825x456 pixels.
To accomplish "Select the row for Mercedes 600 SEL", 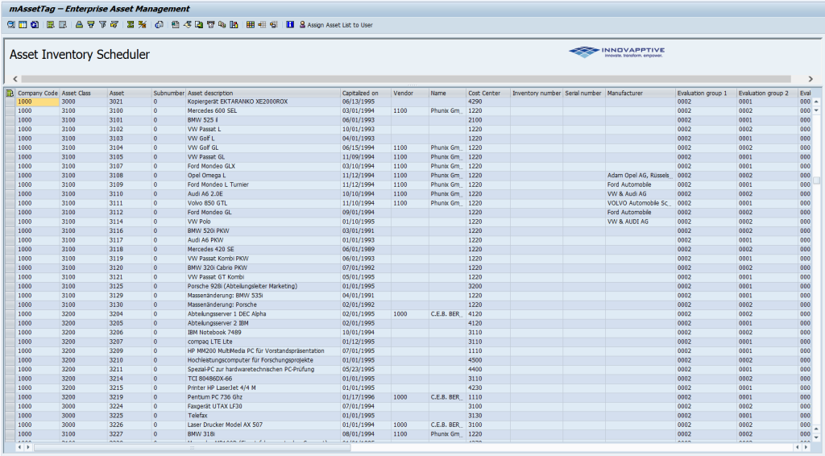I will (x=10, y=111).
